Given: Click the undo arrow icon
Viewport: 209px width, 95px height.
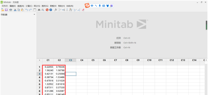Looking at the screenshot, I should 27,10.
